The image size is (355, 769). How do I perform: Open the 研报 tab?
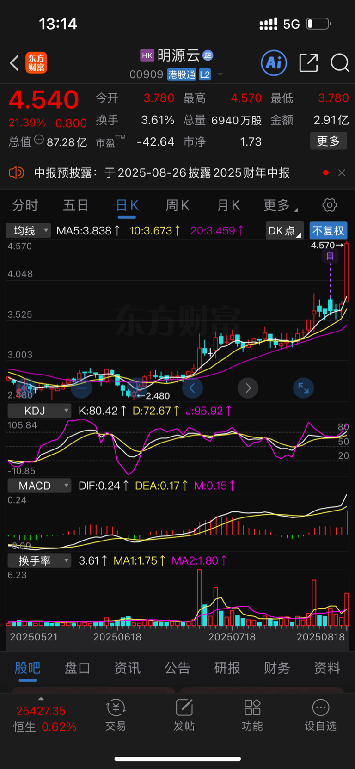(x=227, y=668)
